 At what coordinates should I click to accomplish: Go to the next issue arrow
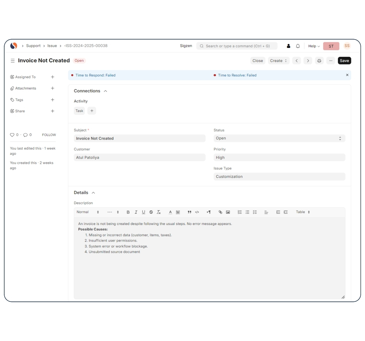[308, 61]
